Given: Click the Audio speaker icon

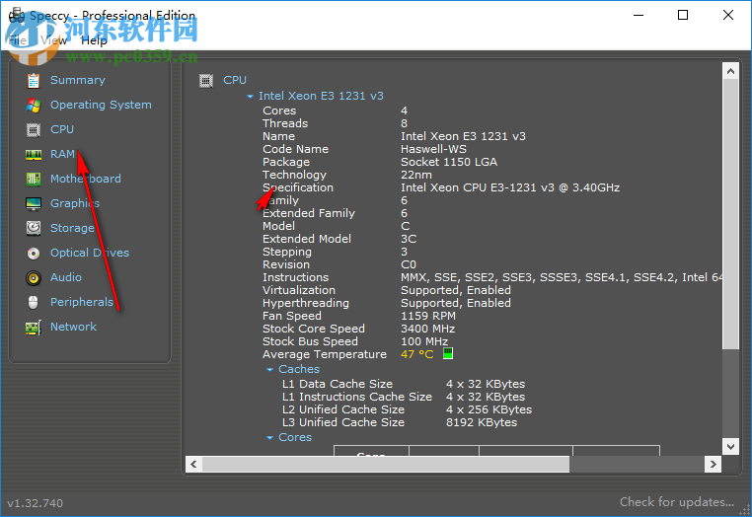Looking at the screenshot, I should (x=34, y=277).
